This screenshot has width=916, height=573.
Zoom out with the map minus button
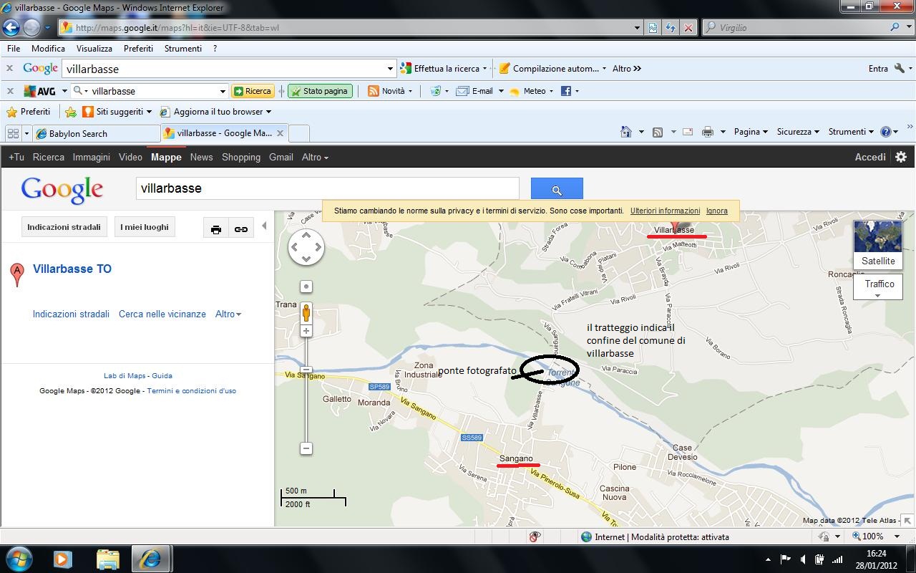coord(306,448)
